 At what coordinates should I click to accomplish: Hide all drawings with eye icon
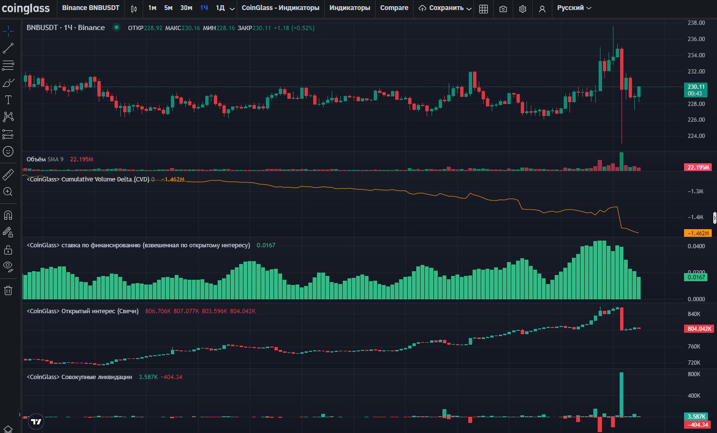point(8,267)
